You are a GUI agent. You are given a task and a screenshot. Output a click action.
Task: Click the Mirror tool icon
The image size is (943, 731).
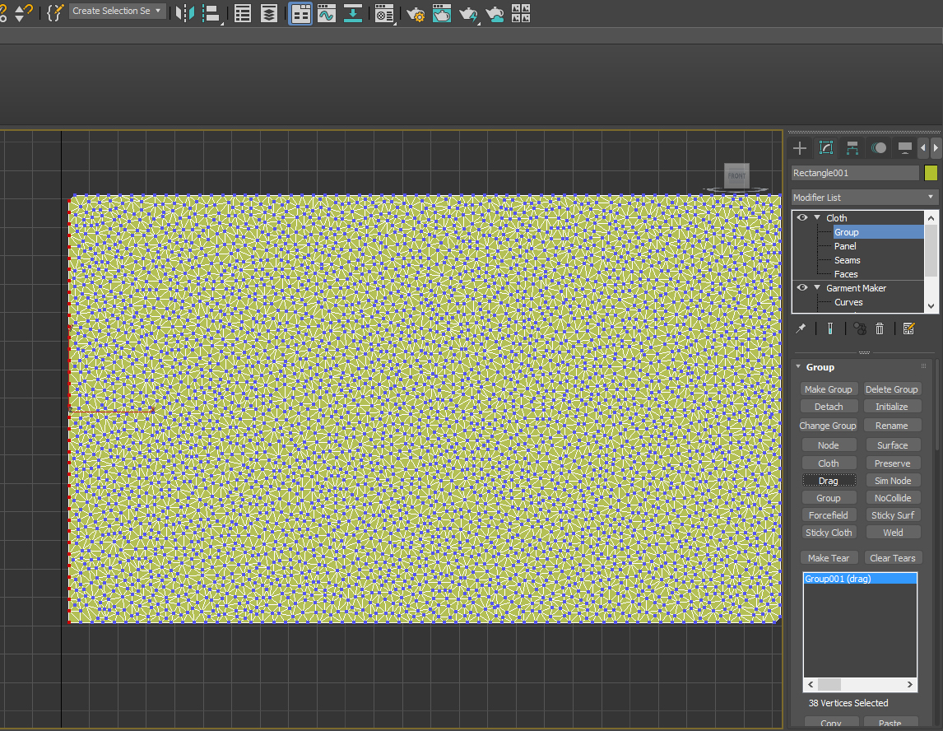coord(185,12)
